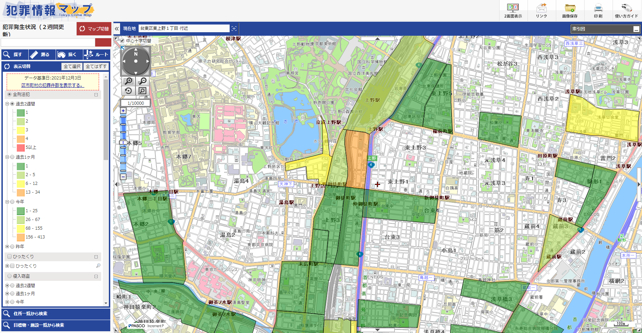Collapse the left side panel with double-arrow
Viewport: 642px width, 333px height.
point(117,29)
